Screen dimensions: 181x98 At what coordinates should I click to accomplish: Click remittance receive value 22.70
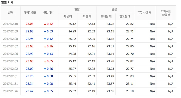tap(130, 54)
